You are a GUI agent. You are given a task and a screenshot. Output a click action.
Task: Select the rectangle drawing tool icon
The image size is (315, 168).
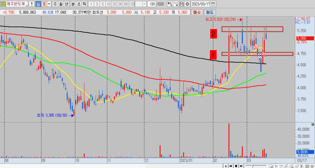[x=307, y=166]
